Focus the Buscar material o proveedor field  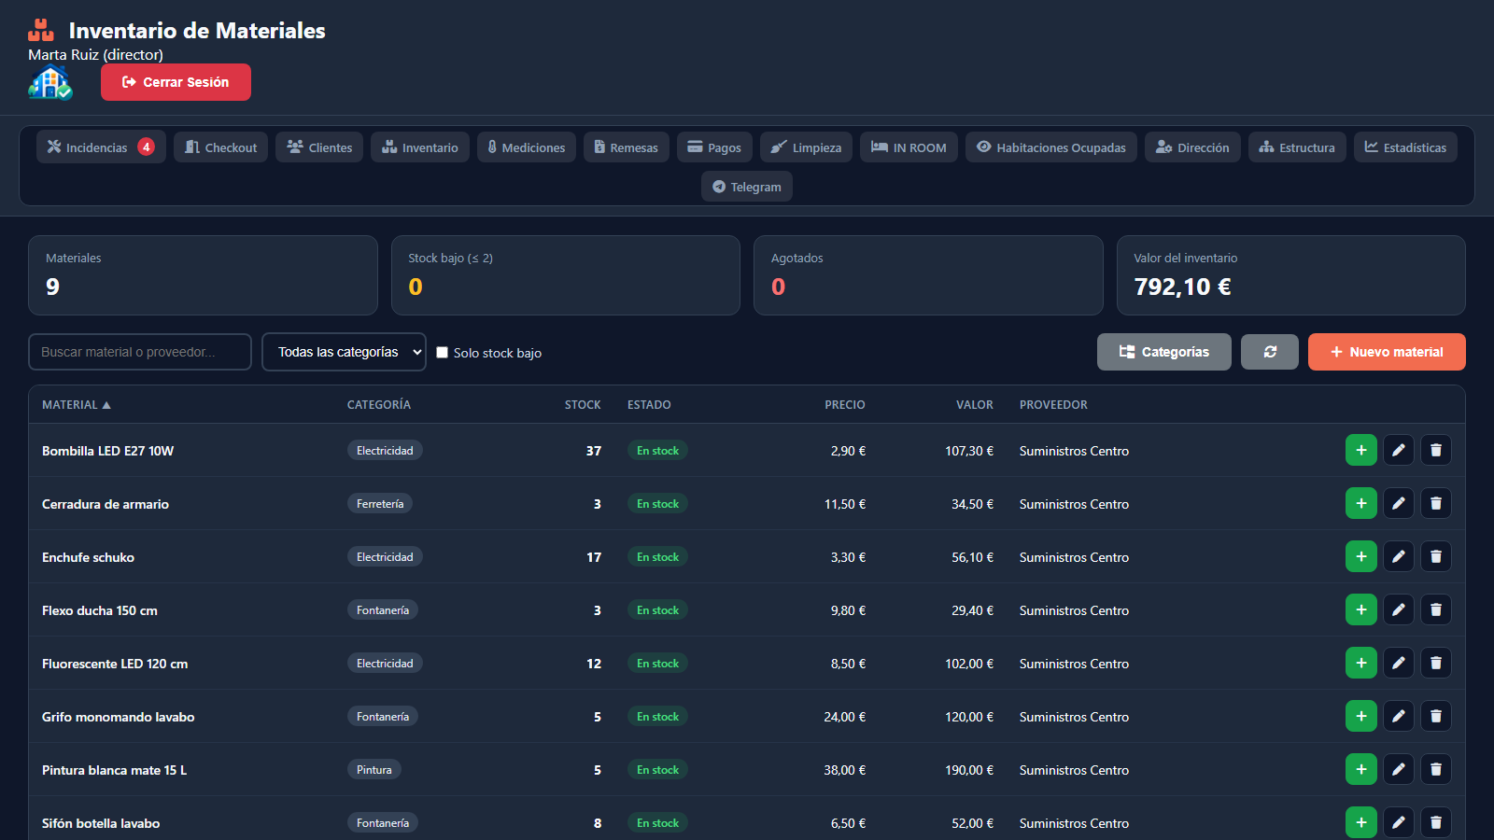pyautogui.click(x=140, y=352)
